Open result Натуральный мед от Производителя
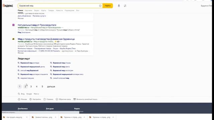The width and height of the screenshot is (214, 120). (37, 25)
